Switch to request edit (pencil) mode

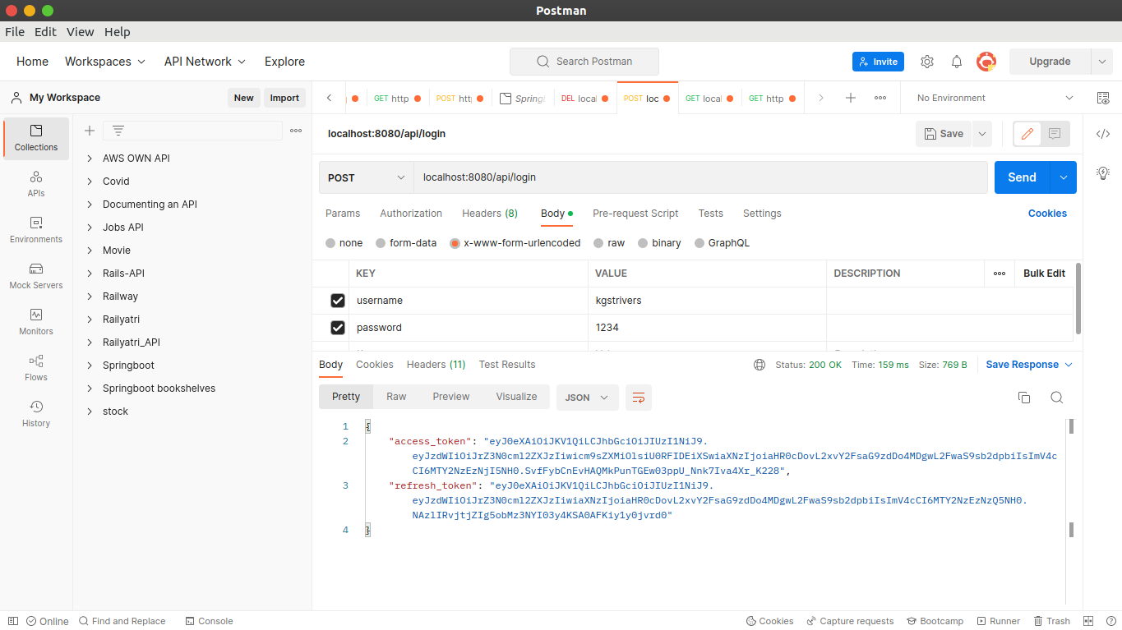point(1027,134)
